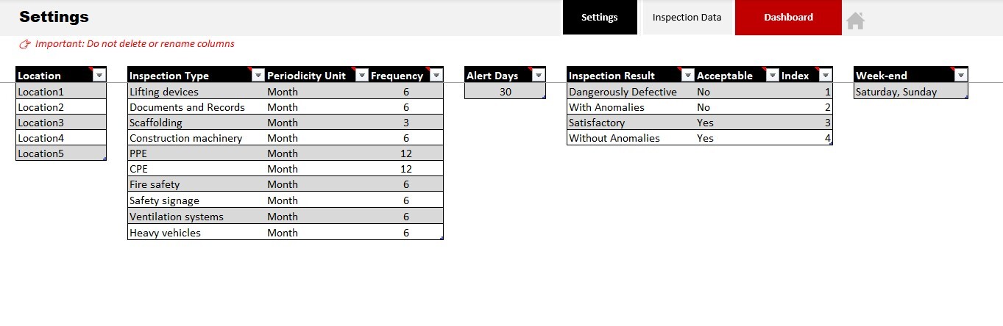Expand the Acceptable column filter arrow
The width and height of the screenshot is (1003, 326).
pos(772,75)
